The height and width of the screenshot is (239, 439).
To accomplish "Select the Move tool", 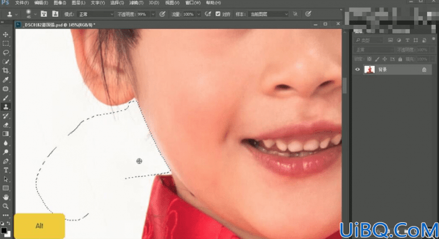I will tap(6, 35).
